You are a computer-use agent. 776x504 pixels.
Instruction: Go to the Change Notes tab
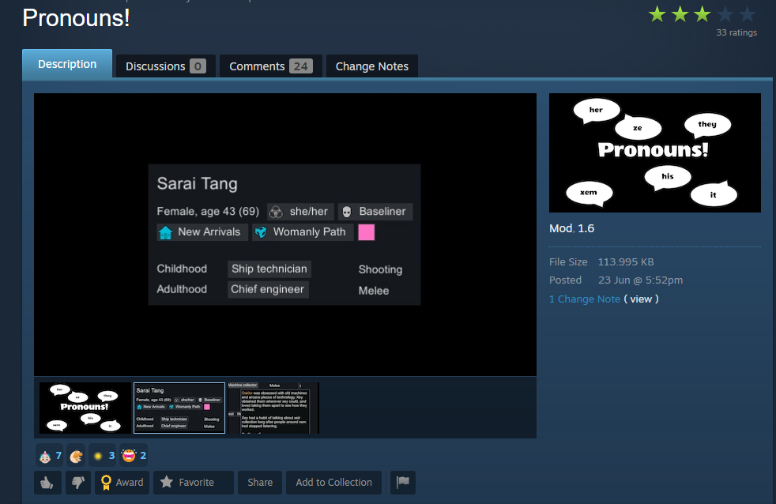[372, 66]
